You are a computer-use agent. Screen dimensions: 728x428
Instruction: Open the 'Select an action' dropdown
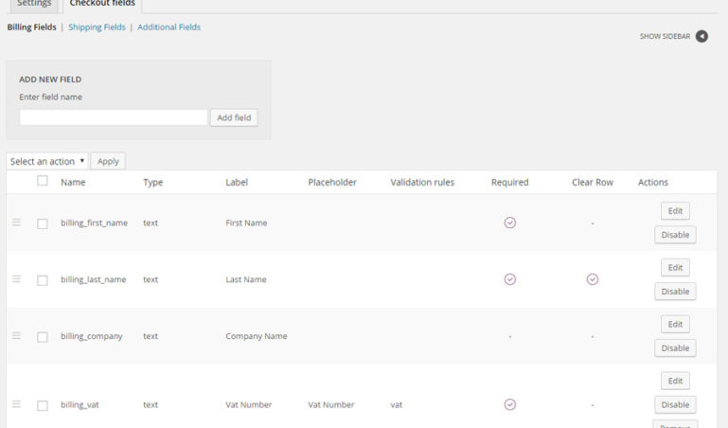(47, 161)
